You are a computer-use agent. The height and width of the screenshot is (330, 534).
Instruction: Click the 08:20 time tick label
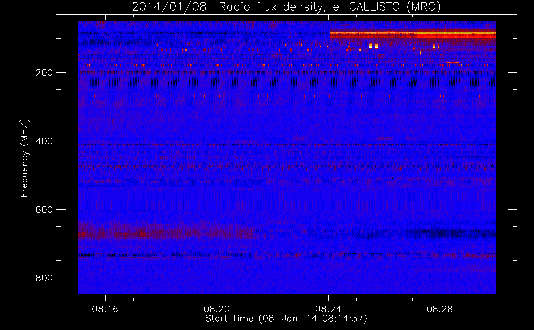tap(217, 309)
